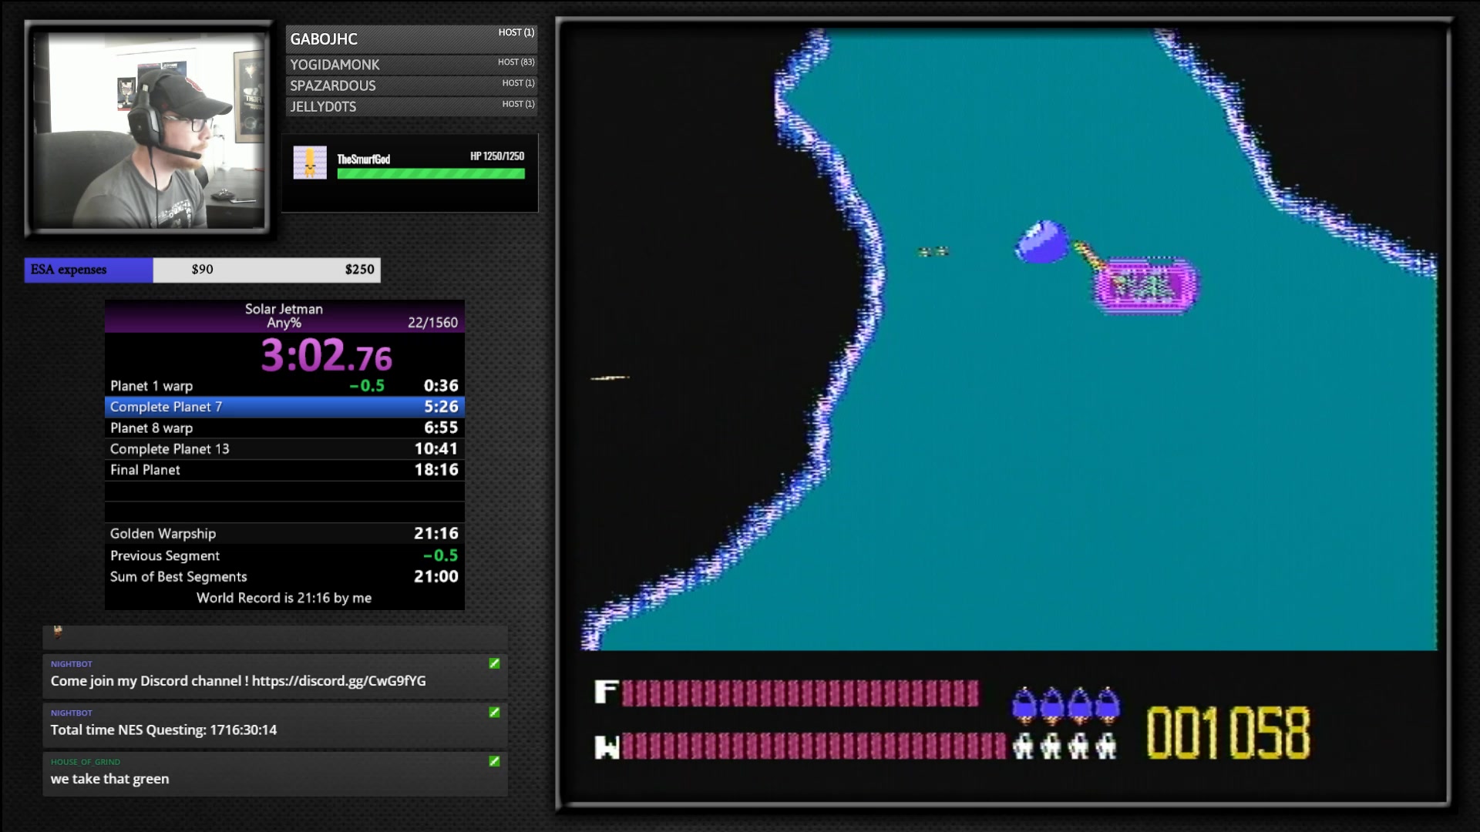Image resolution: width=1480 pixels, height=832 pixels.
Task: Click the last astronaut lives icon
Action: tap(1106, 746)
